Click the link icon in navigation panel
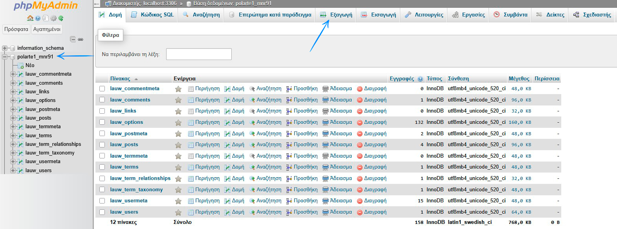Screen dimensions: 617x229 81,39
